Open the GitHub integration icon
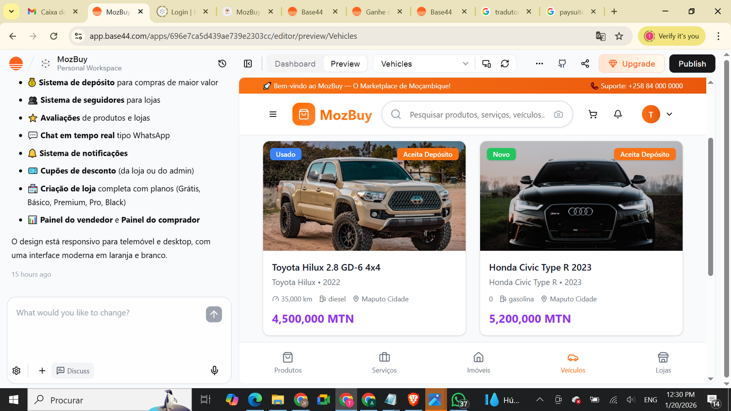The image size is (731, 411). [x=562, y=63]
